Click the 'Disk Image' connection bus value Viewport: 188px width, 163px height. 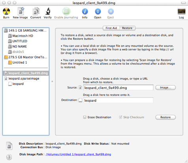[x=53, y=147]
